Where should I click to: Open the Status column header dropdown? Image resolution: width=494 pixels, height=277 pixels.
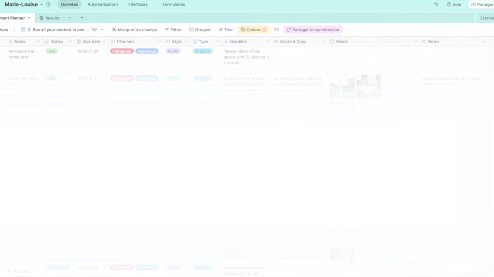(x=71, y=42)
